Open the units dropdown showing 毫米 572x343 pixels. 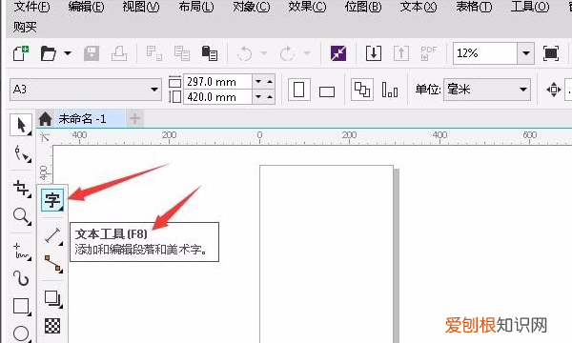(x=487, y=90)
